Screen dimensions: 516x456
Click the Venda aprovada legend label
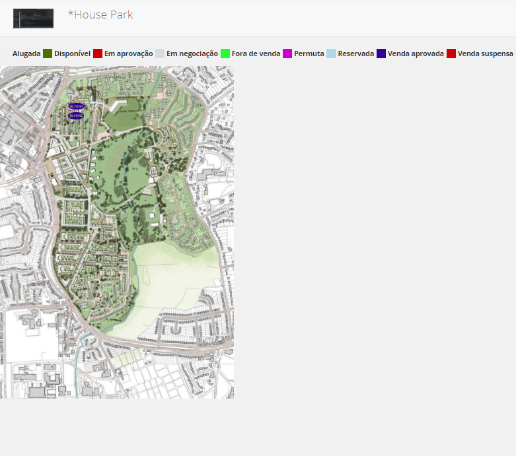click(416, 53)
